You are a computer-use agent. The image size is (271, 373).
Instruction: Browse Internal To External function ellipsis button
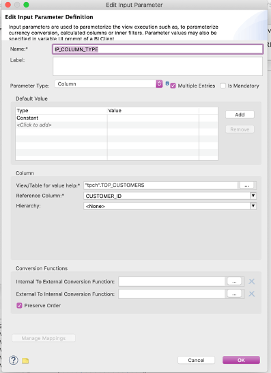[x=234, y=281]
